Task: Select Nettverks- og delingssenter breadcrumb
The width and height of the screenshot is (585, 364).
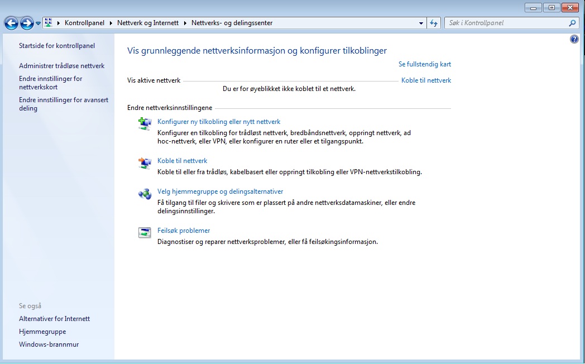Action: pyautogui.click(x=232, y=23)
